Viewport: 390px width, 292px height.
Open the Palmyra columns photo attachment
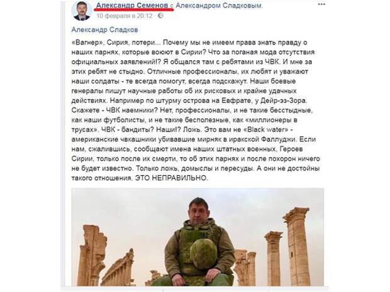tap(198, 237)
